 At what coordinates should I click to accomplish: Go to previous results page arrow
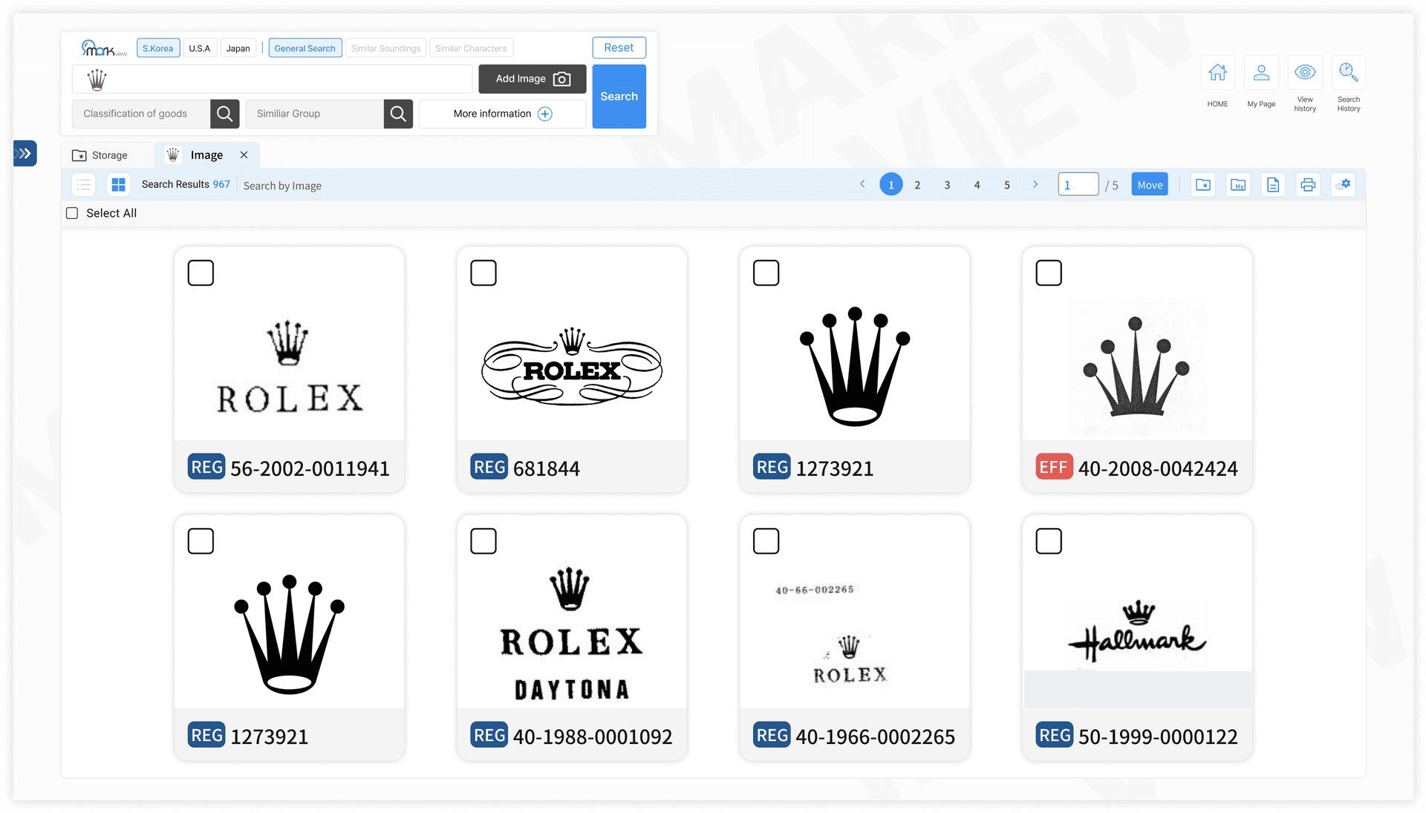coord(862,184)
